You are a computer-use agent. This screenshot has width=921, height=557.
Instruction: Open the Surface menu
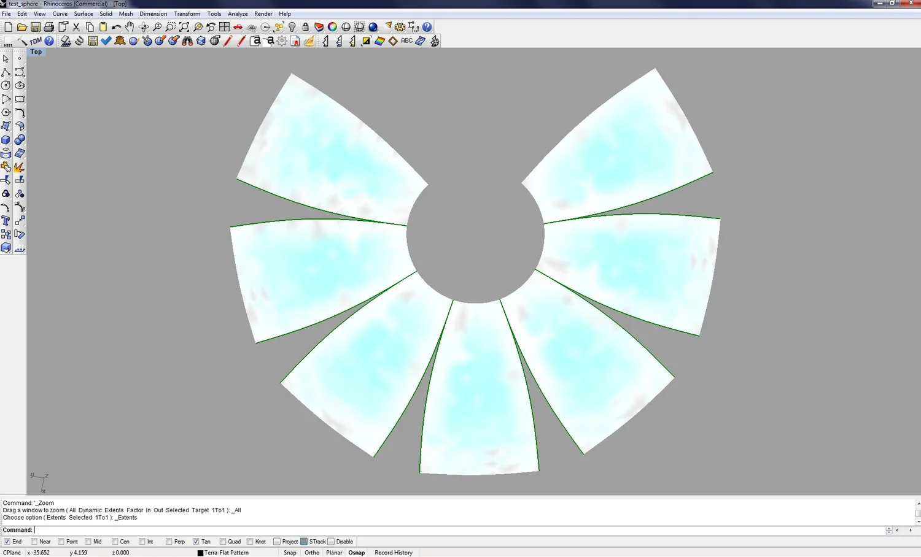(84, 13)
